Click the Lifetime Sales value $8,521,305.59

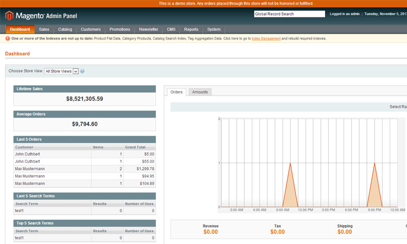coord(85,99)
